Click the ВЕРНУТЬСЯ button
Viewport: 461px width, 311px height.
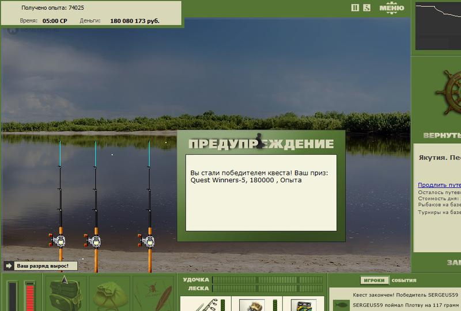pos(442,135)
